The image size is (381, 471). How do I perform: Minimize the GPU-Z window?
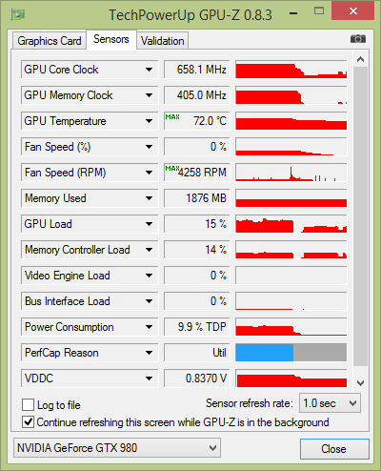pos(293,13)
